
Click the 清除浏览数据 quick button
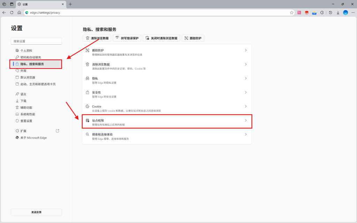(97, 38)
